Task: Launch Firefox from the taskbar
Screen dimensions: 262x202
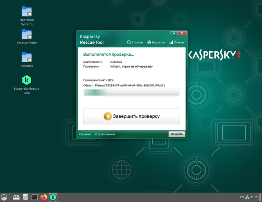Action: [x=44, y=197]
